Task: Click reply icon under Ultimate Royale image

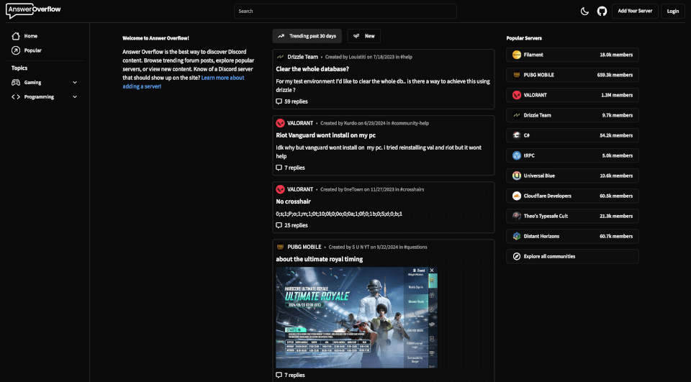Action: click(x=279, y=376)
